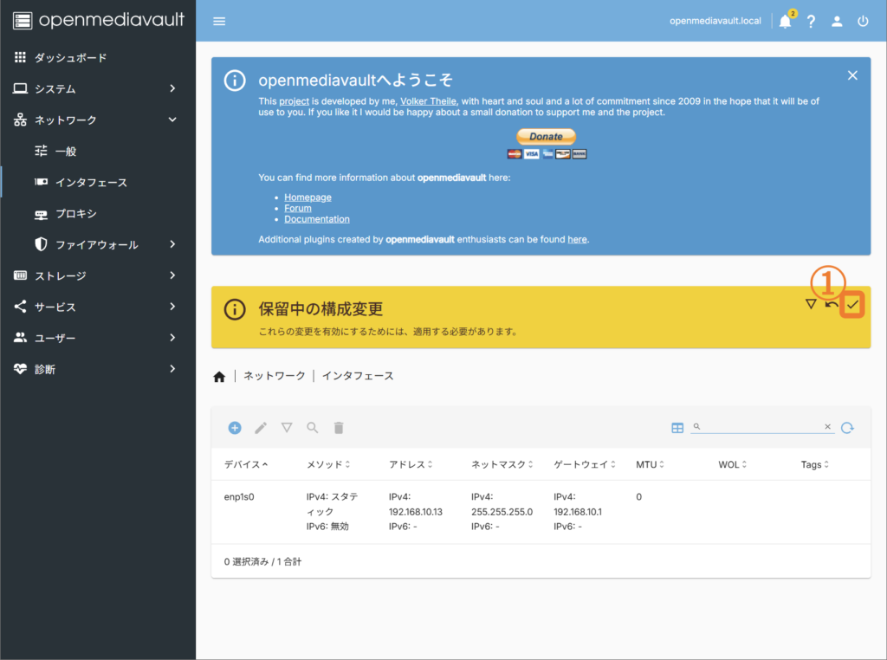Open the help question mark menu
This screenshot has width=887, height=660.
(811, 22)
